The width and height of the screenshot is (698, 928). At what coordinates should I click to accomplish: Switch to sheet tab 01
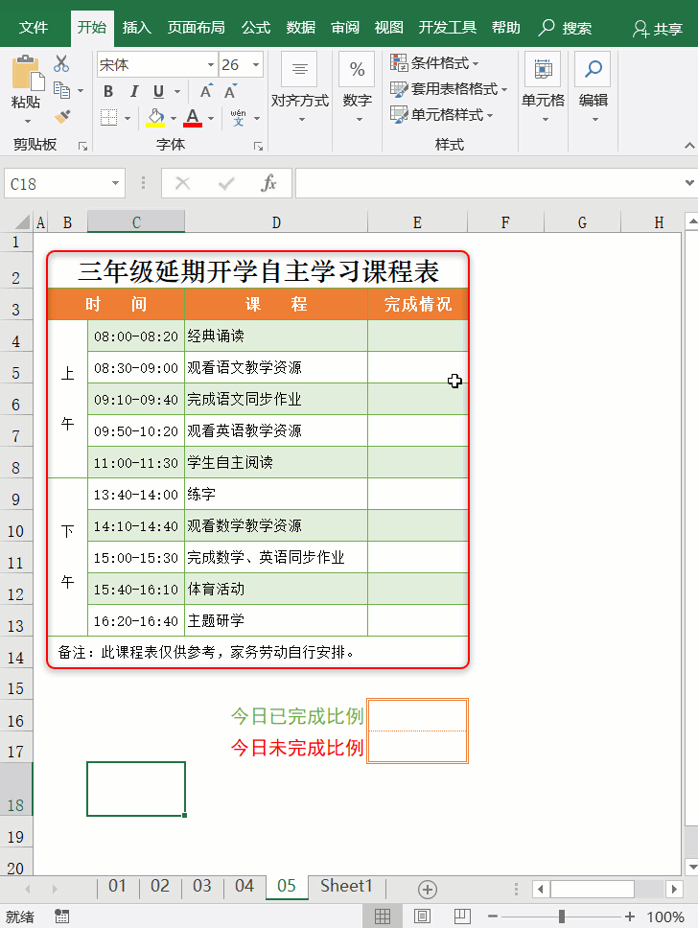pos(117,886)
